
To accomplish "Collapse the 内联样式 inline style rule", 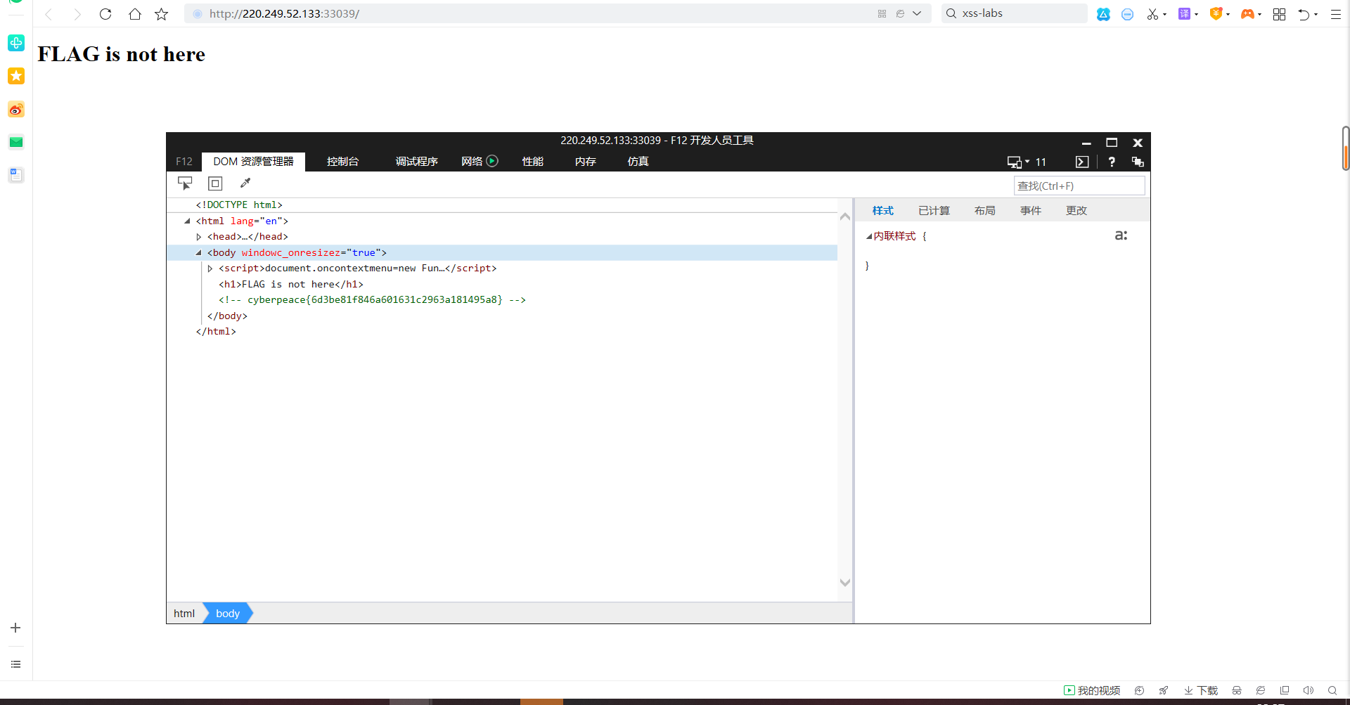I will 869,236.
